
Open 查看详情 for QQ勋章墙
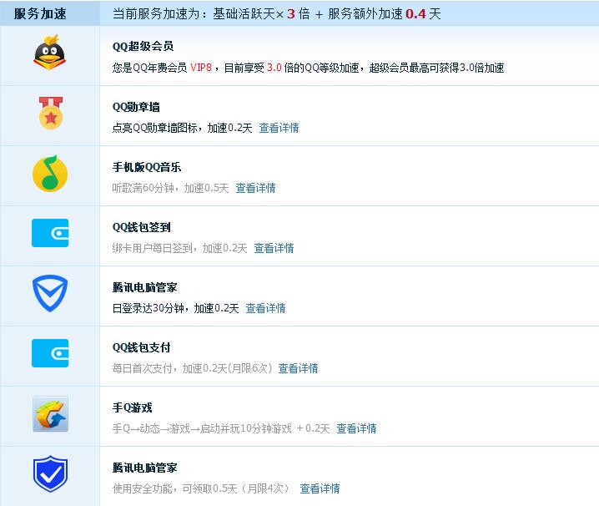tap(279, 128)
